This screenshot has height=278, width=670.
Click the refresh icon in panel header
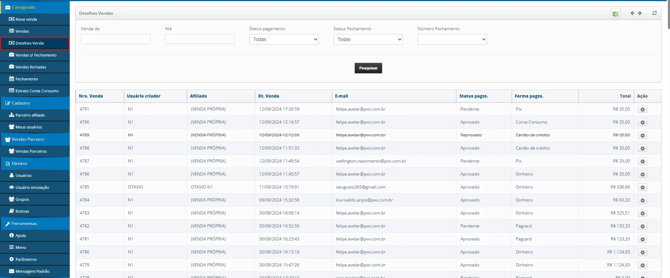point(654,13)
